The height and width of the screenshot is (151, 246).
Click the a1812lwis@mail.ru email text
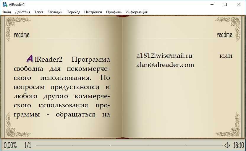point(164,56)
